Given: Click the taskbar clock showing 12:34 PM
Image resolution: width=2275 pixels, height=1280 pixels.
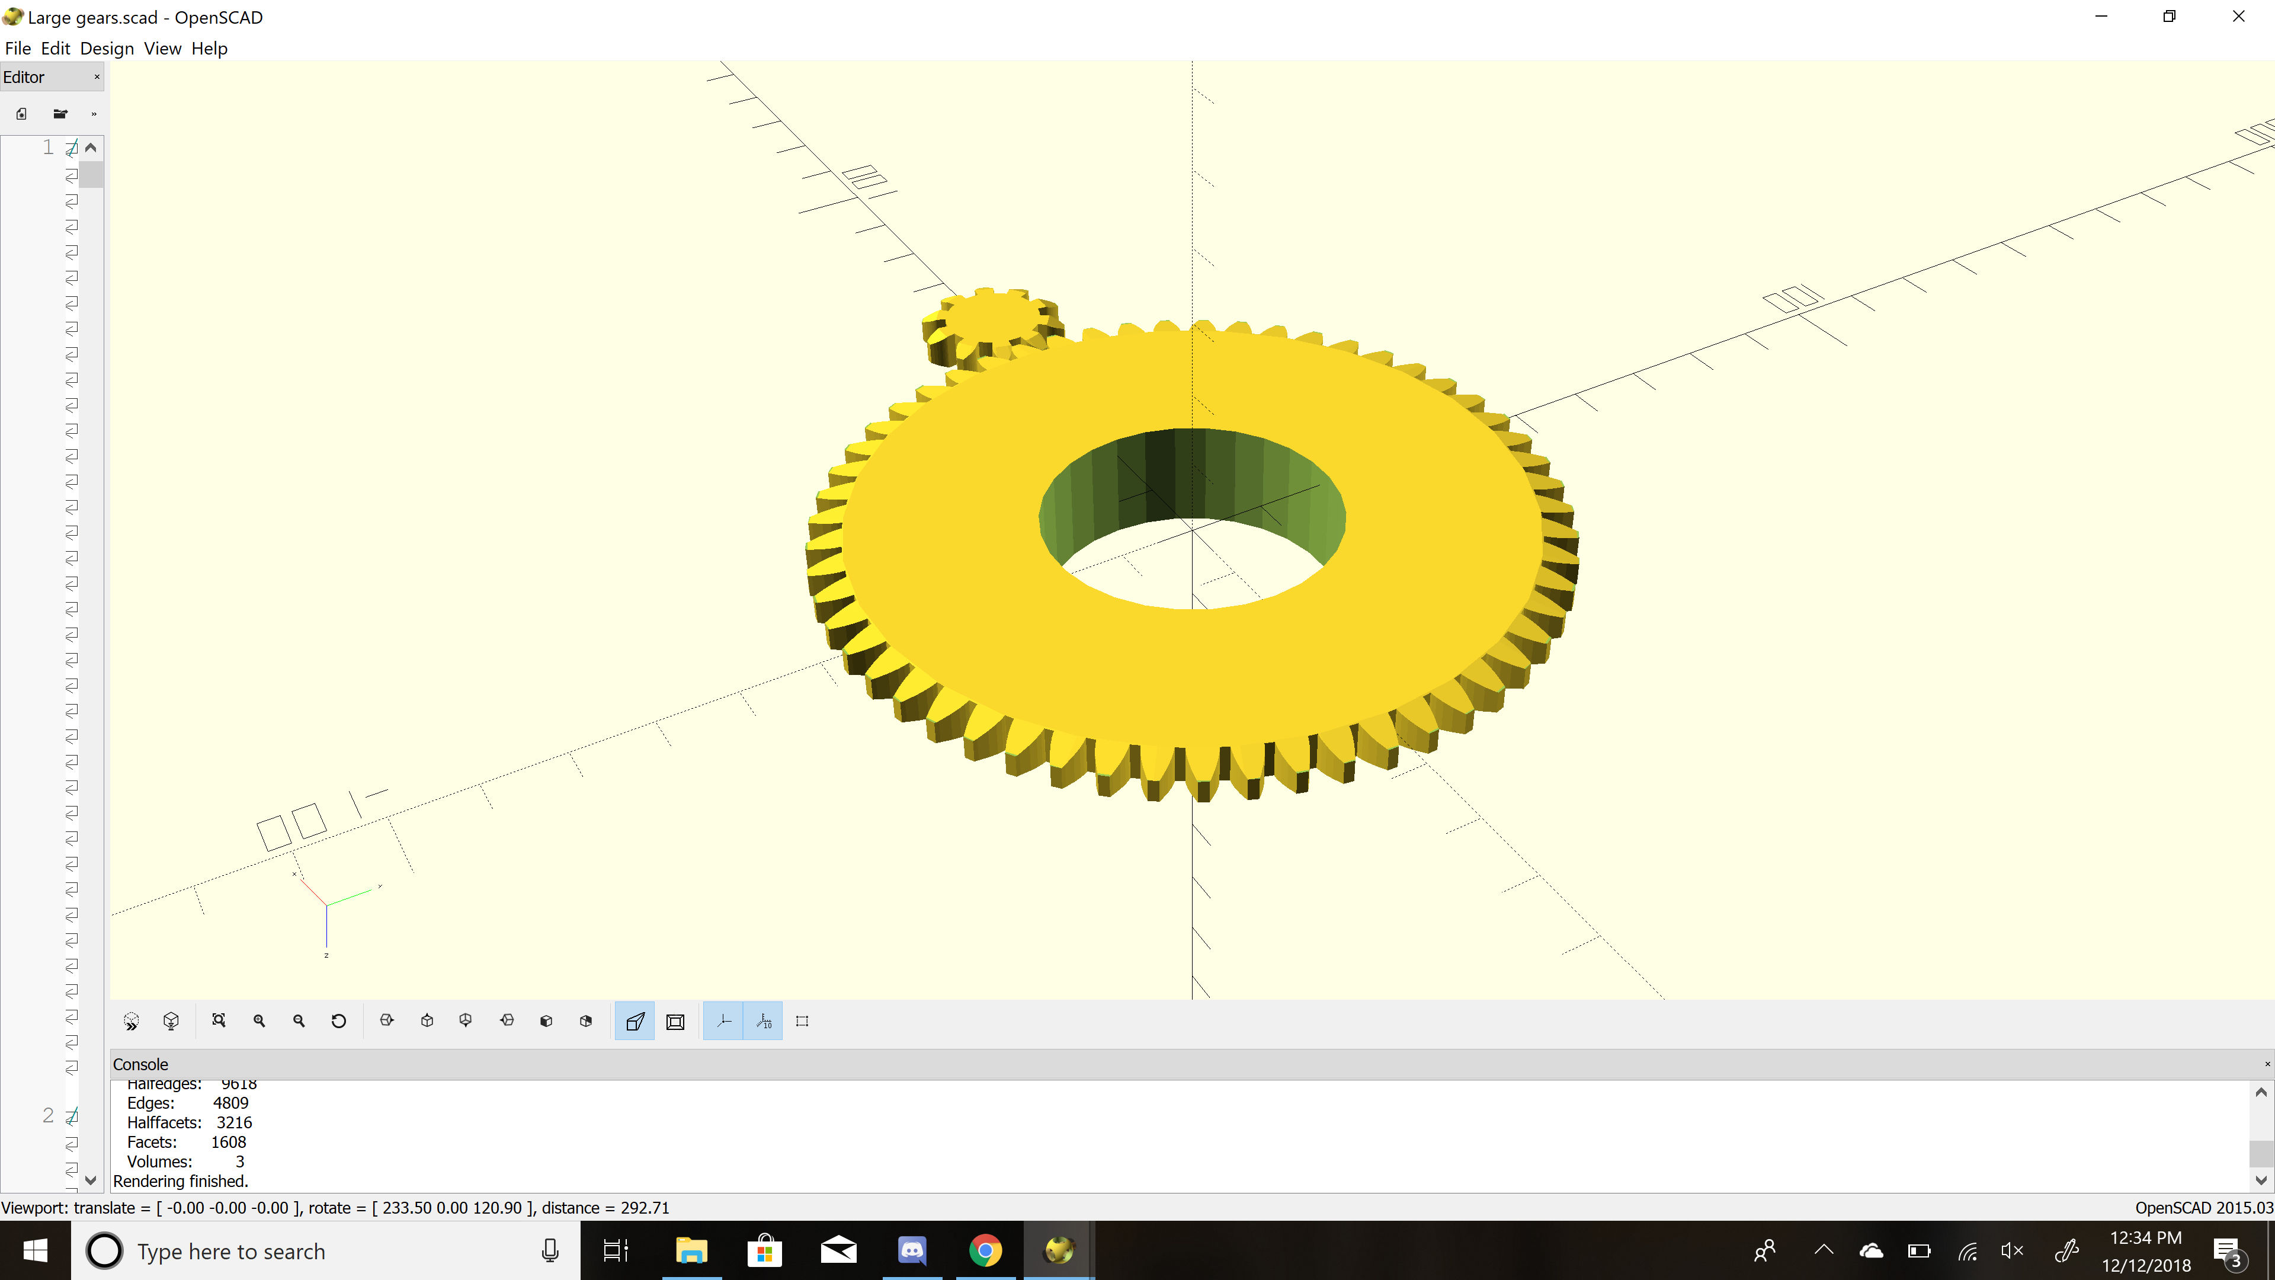Looking at the screenshot, I should 2146,1251.
